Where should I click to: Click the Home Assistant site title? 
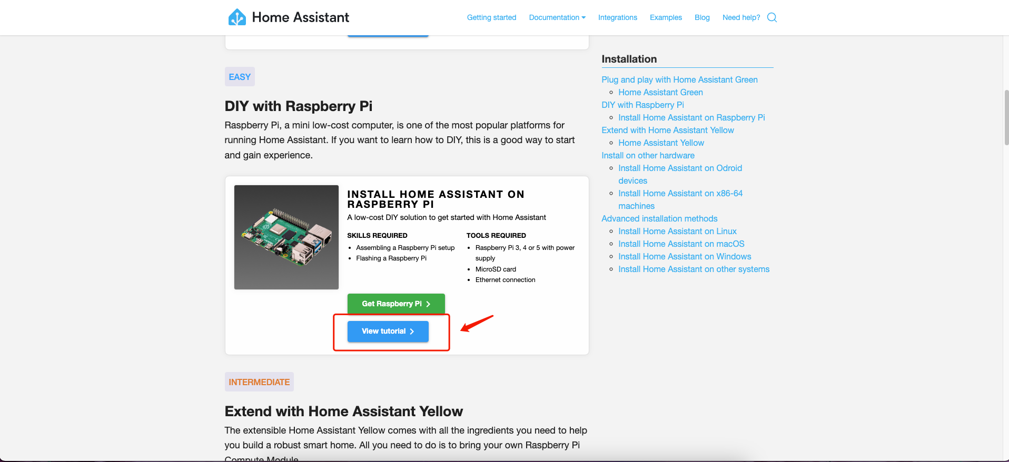point(300,17)
